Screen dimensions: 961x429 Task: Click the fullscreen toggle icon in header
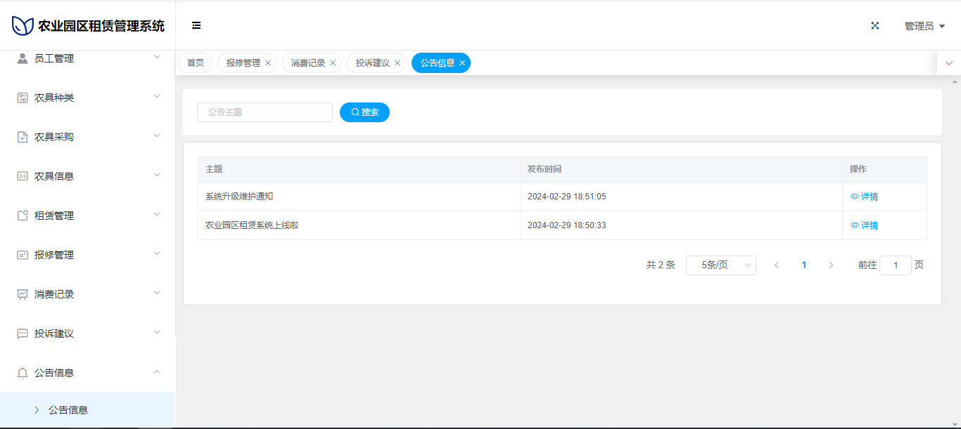[875, 25]
